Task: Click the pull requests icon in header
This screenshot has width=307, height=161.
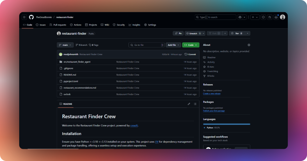Action: [270, 17]
